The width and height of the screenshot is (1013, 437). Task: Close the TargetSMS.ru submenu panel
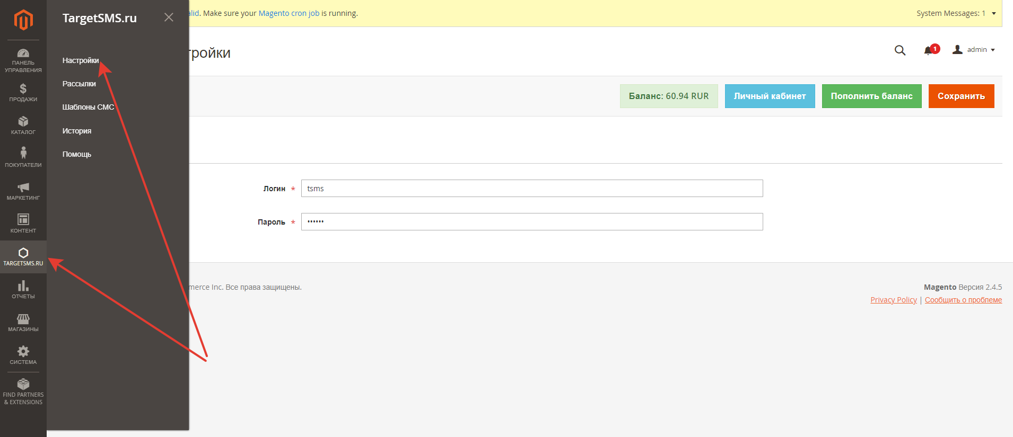pos(169,17)
